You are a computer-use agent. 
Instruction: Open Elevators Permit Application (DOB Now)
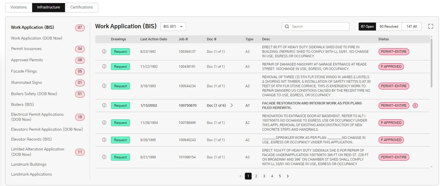pyautogui.click(x=47, y=129)
